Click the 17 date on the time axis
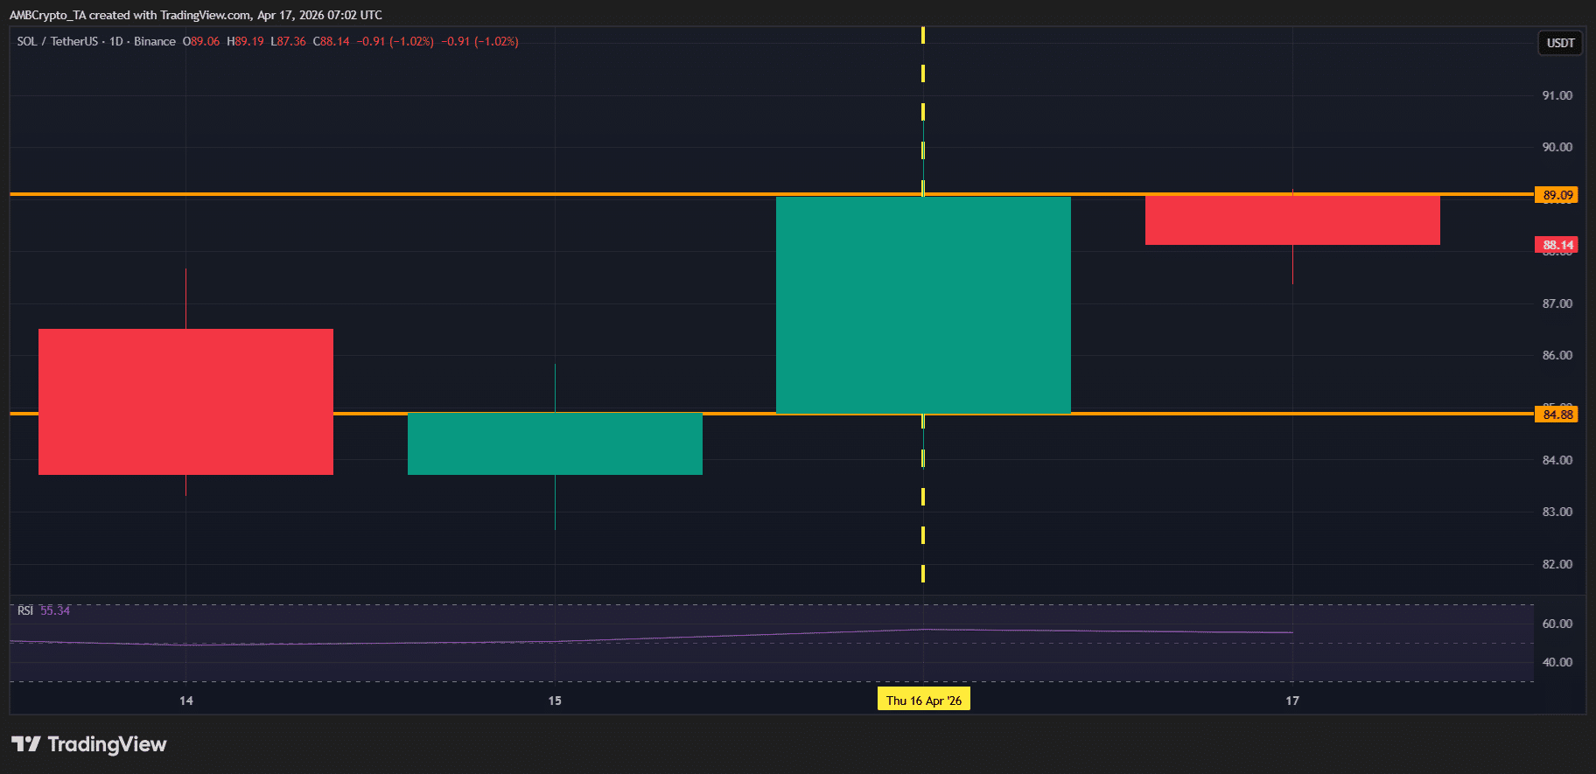The width and height of the screenshot is (1596, 774). click(x=1292, y=701)
